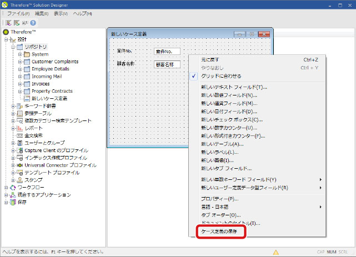Open the 表示 menu in the menu bar

tap(61, 13)
